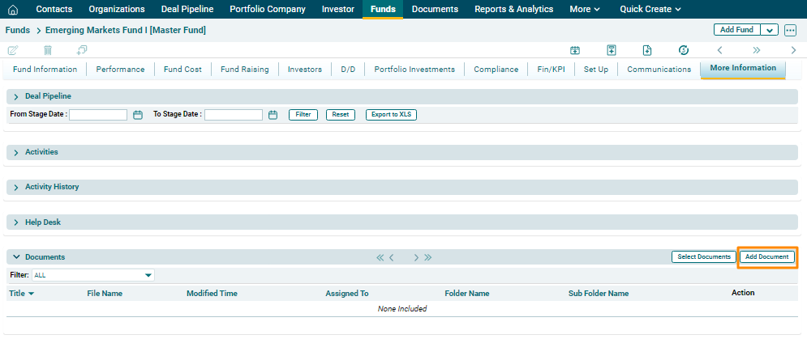Go to the Home icon in navigation bar
Viewport: 807px width, 343px height.
(13, 9)
